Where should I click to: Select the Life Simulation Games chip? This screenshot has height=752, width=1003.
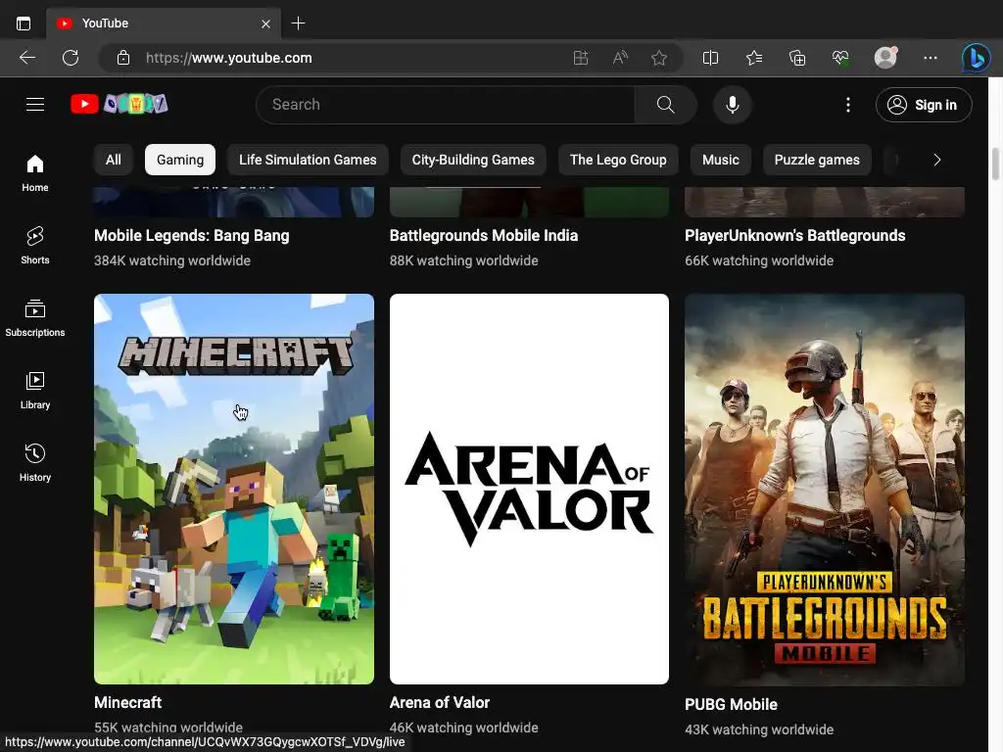(308, 160)
